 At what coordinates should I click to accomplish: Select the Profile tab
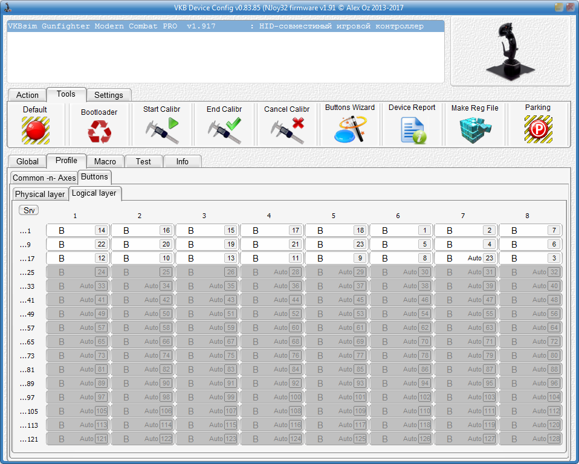[66, 160]
